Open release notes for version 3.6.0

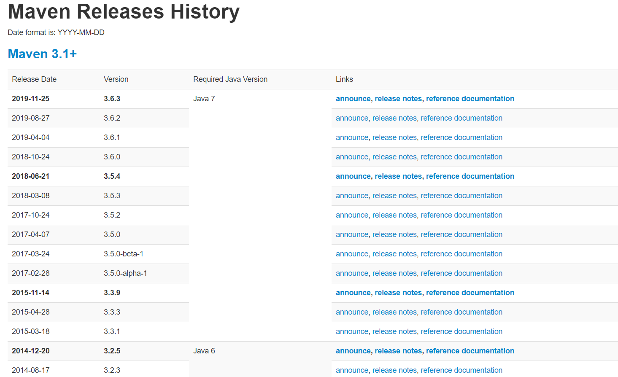394,157
